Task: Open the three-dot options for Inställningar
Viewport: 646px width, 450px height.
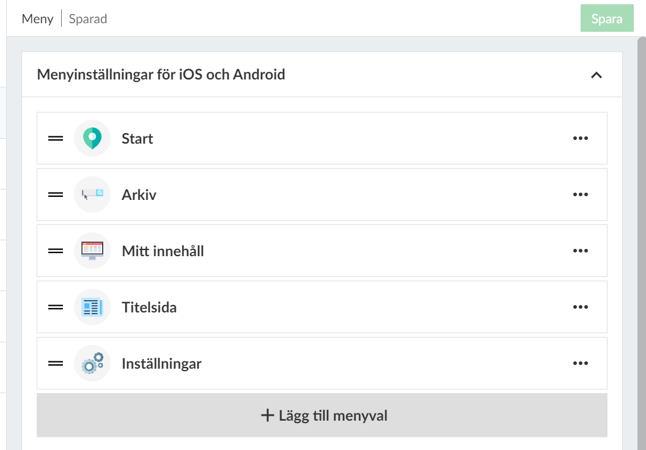Action: pos(580,363)
